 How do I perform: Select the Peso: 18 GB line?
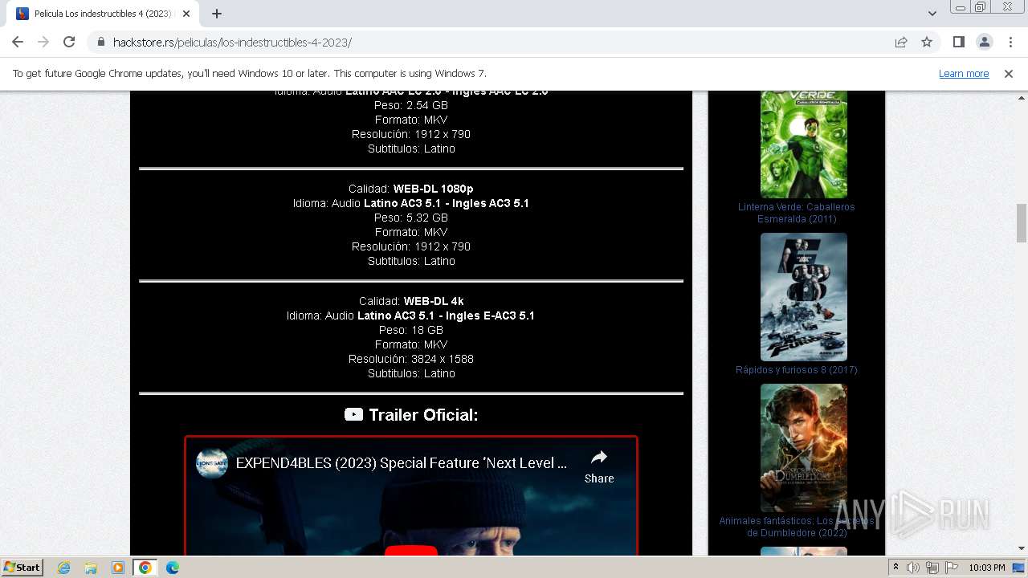411,330
